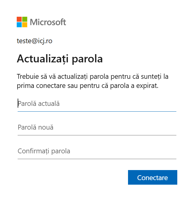Click the underline below "Parolă nouă"
This screenshot has height=202, width=194.
97,135
